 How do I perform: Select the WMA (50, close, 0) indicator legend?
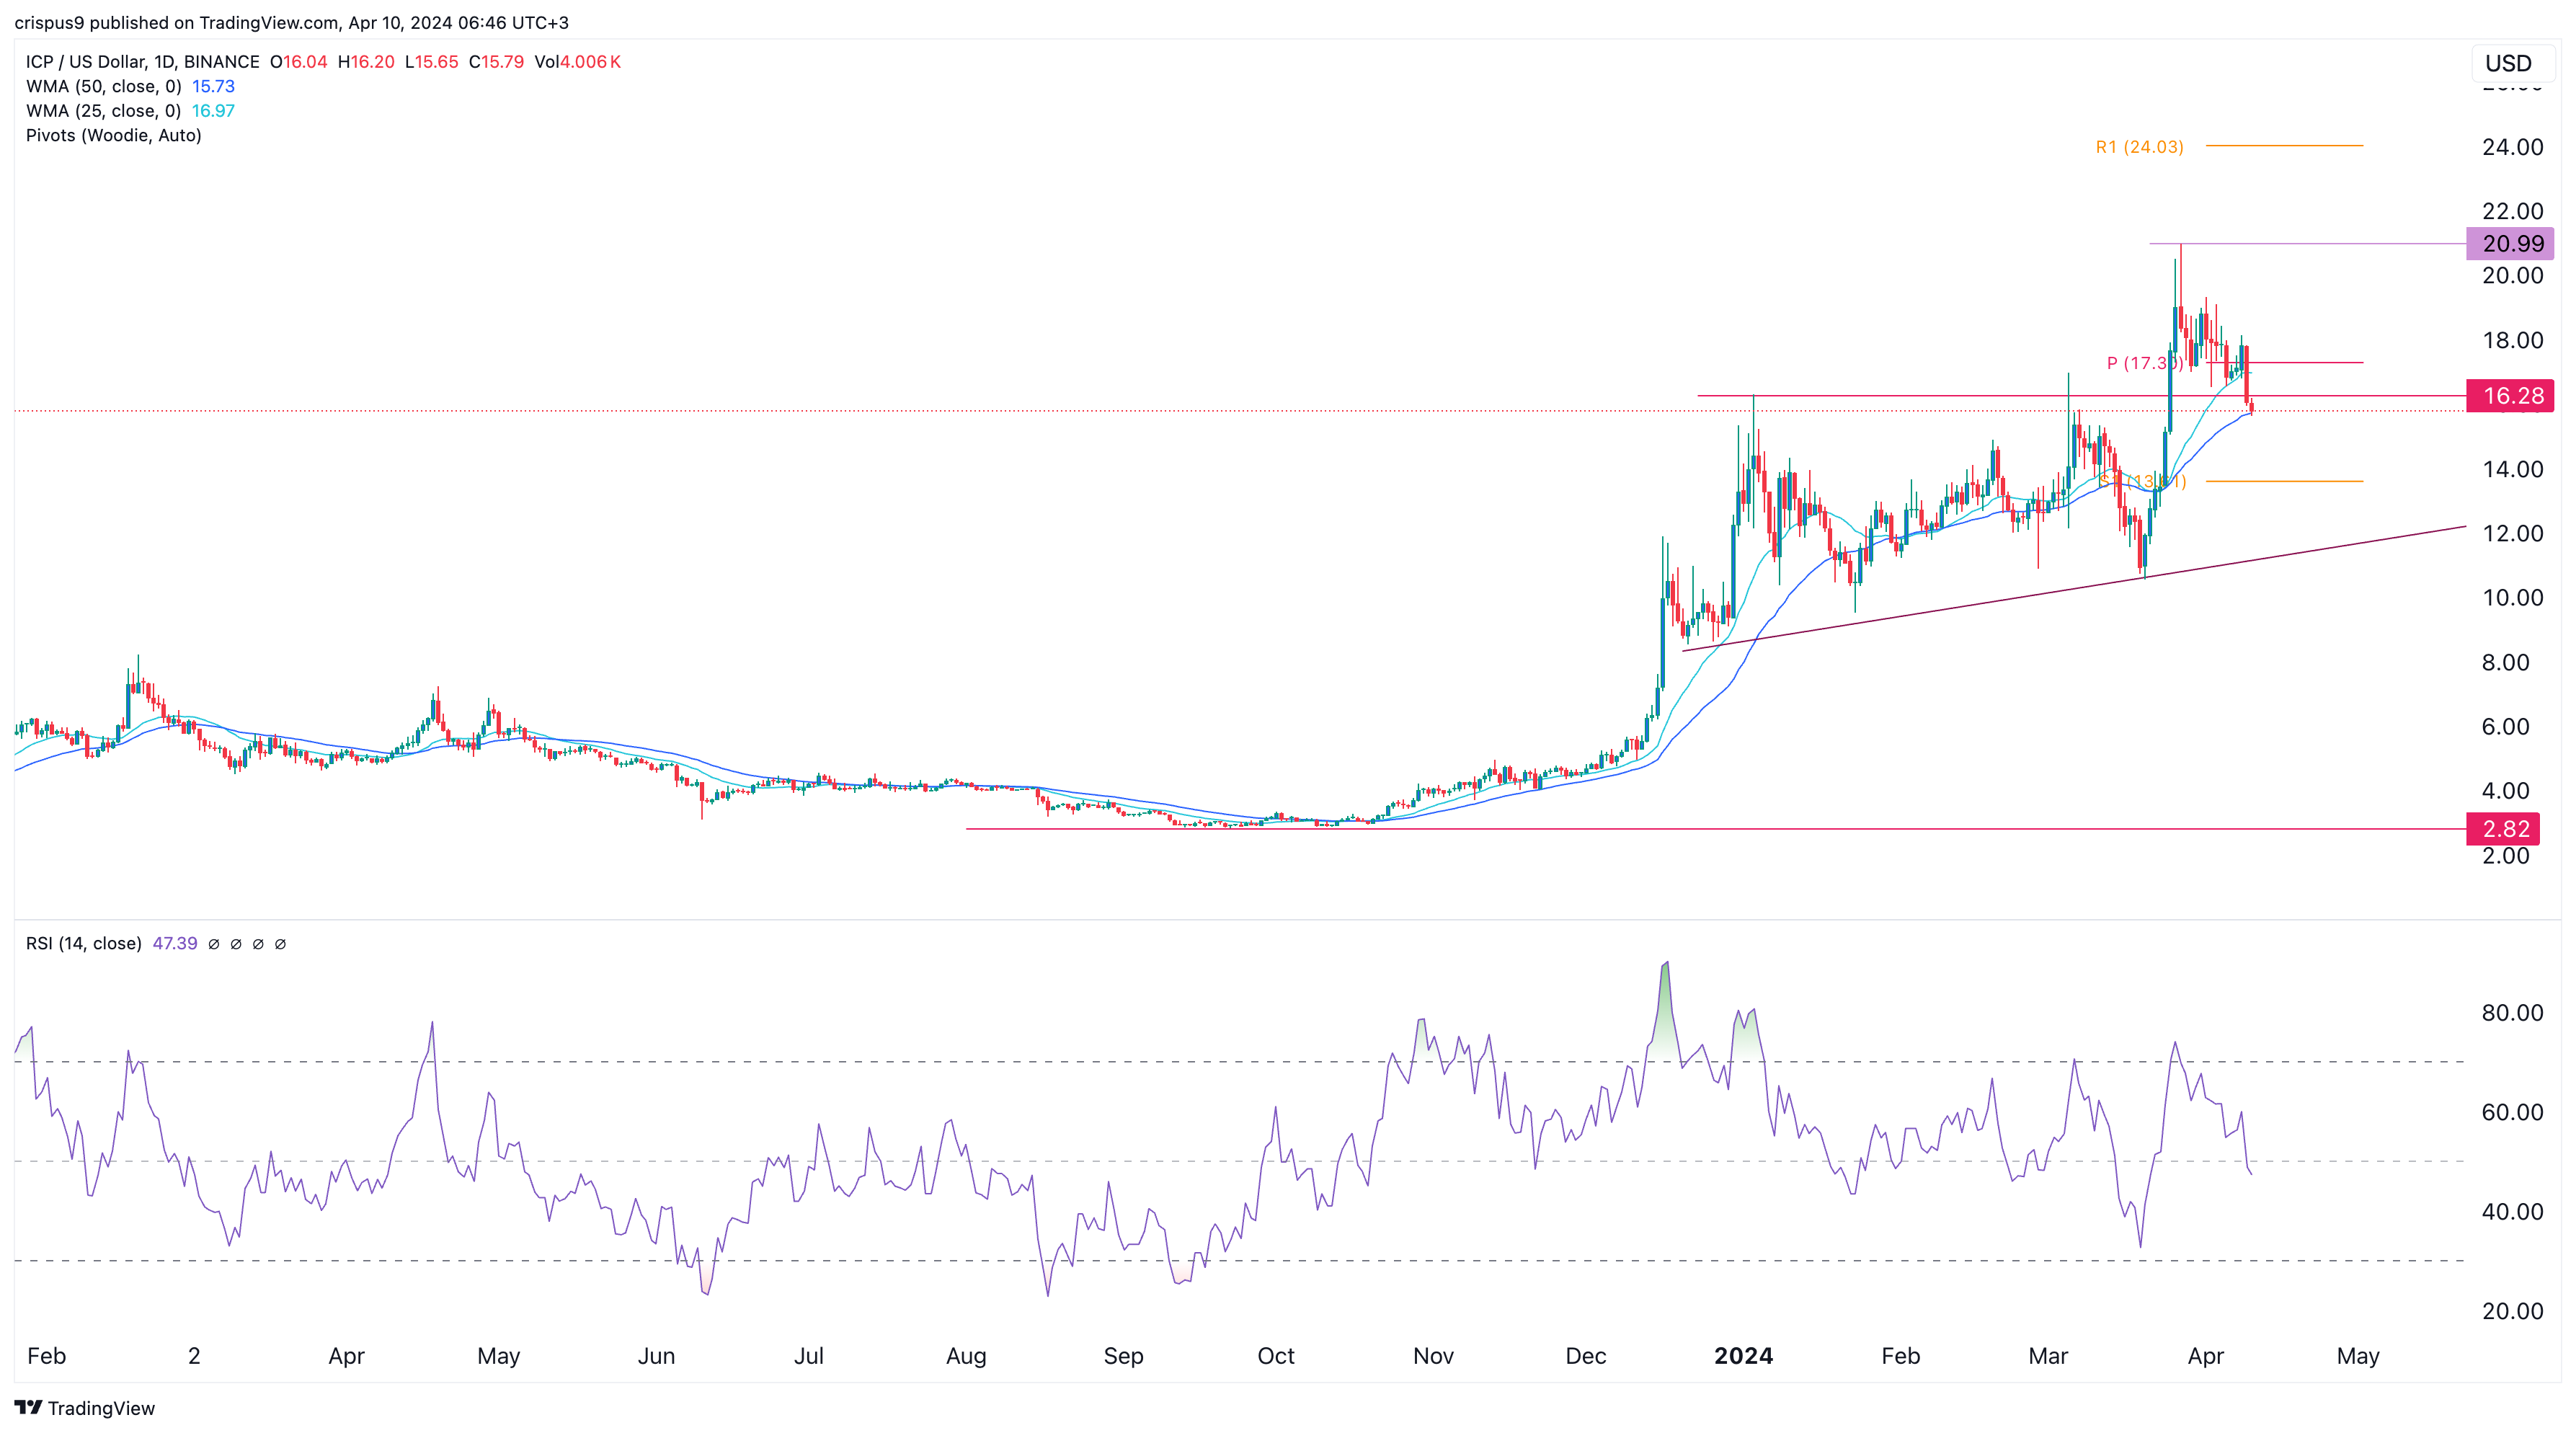tap(105, 86)
